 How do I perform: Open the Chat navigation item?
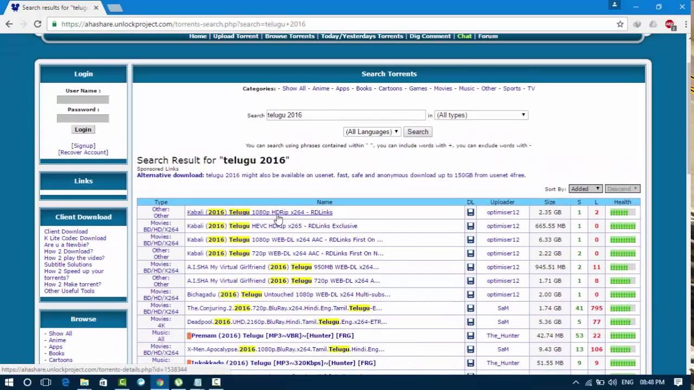(464, 36)
